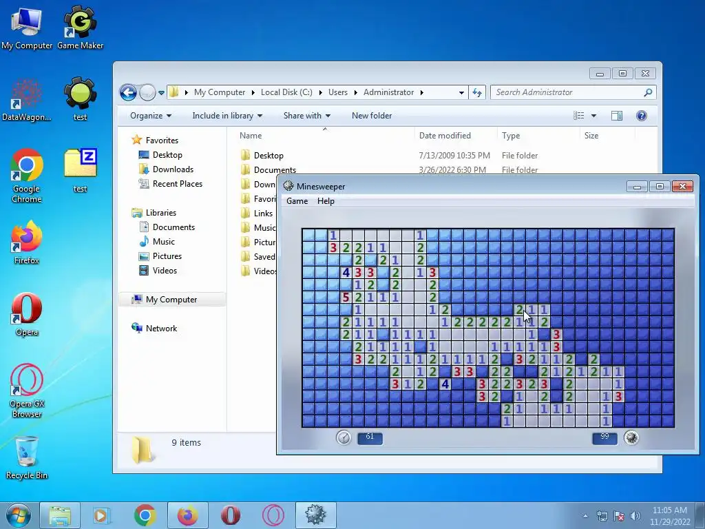Open Opera desktop shortcut
This screenshot has height=529, width=705.
(27, 314)
